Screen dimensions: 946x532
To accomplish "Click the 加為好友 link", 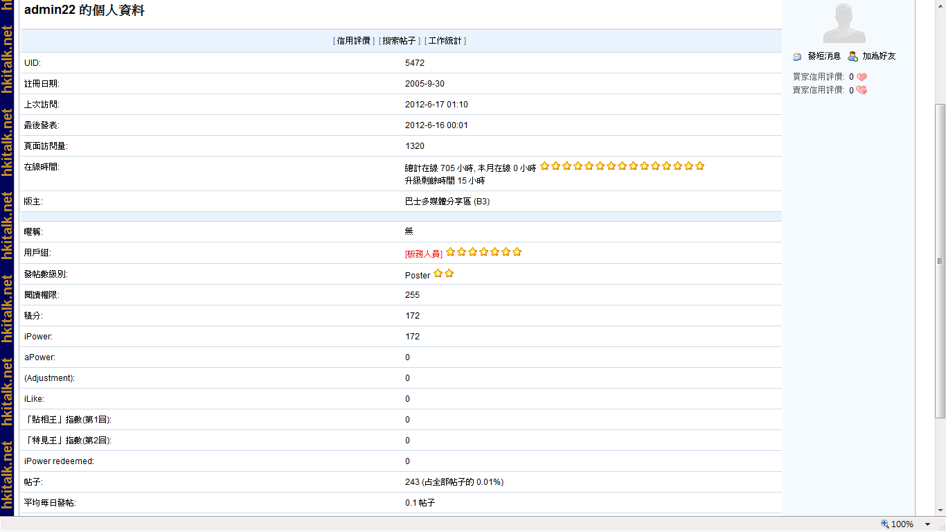I will point(879,56).
